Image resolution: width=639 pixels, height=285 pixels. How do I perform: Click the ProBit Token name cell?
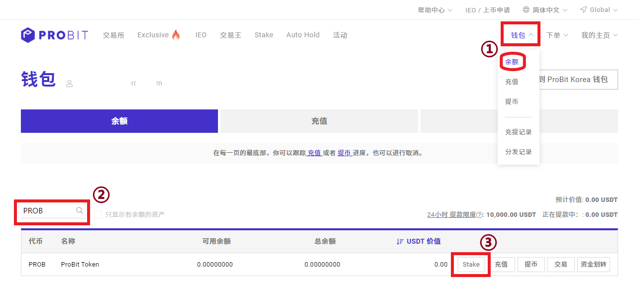click(x=80, y=264)
